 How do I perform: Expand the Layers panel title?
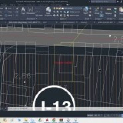pos(63,19)
